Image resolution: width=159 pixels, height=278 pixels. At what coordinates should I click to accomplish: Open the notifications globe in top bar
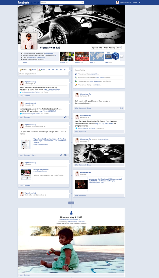(38, 3)
